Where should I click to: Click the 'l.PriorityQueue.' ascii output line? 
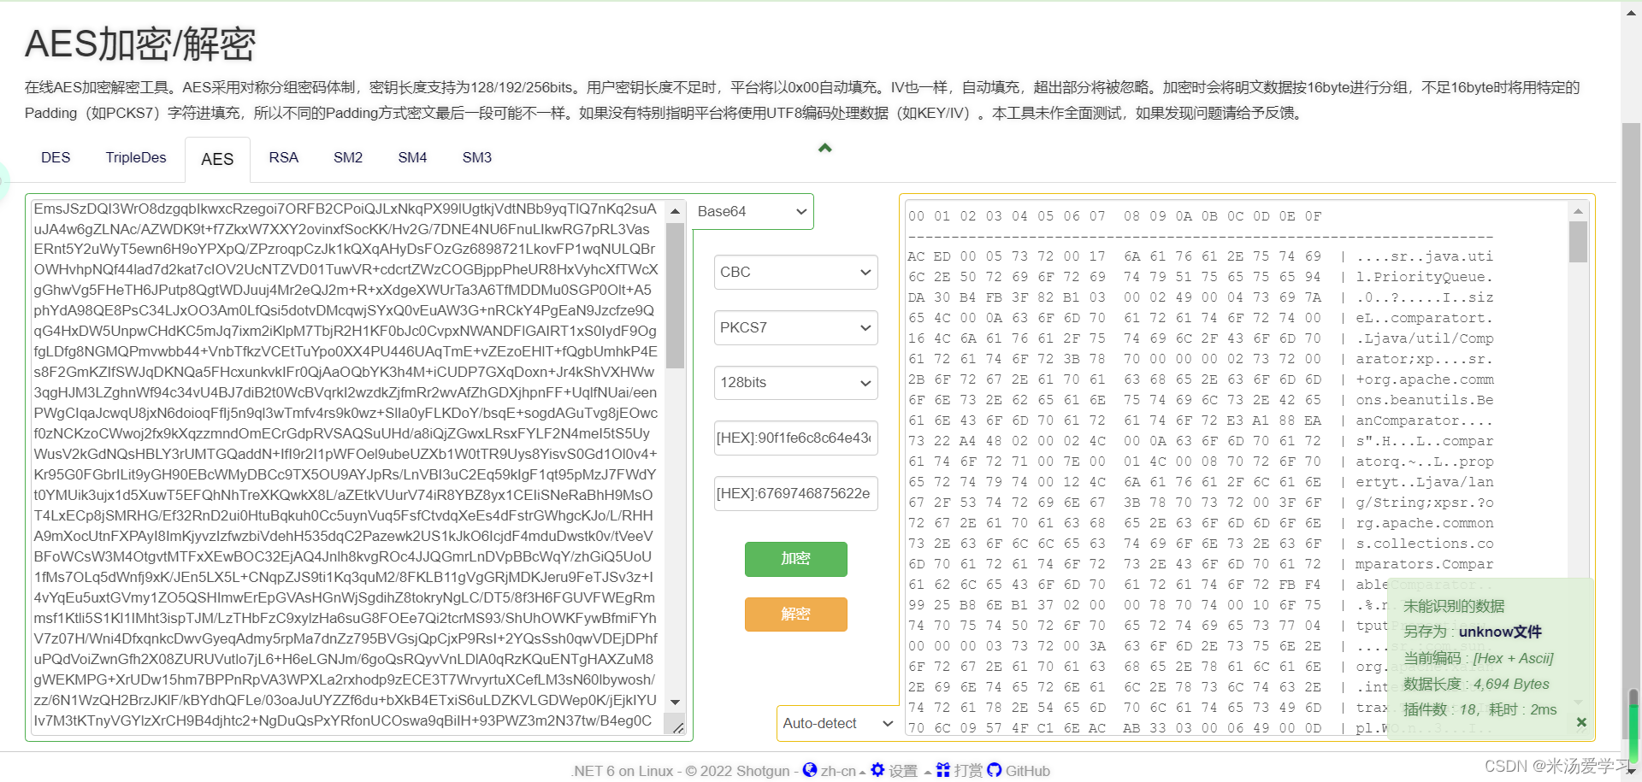(x=1424, y=277)
